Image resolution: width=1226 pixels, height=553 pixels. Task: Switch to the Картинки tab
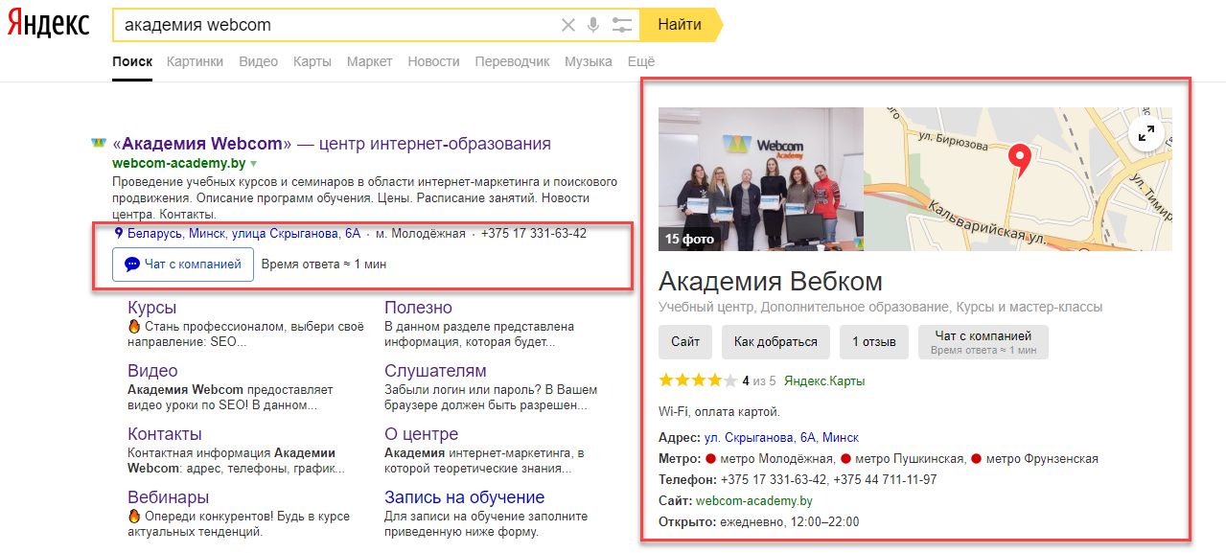(195, 61)
